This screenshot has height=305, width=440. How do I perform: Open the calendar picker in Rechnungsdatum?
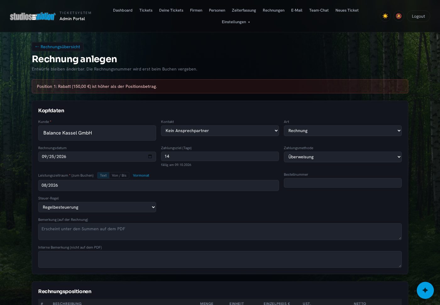150,157
